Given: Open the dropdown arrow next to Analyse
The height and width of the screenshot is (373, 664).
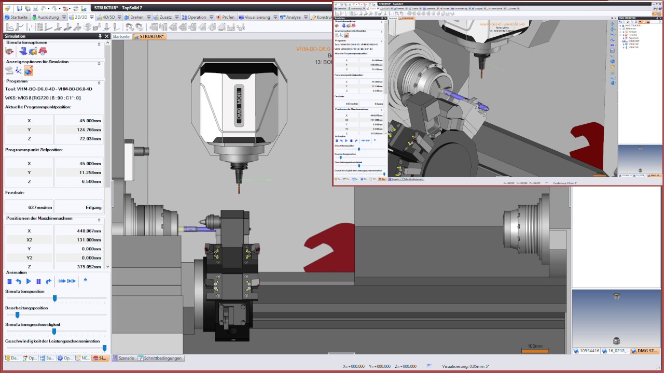Looking at the screenshot, I should [x=306, y=17].
